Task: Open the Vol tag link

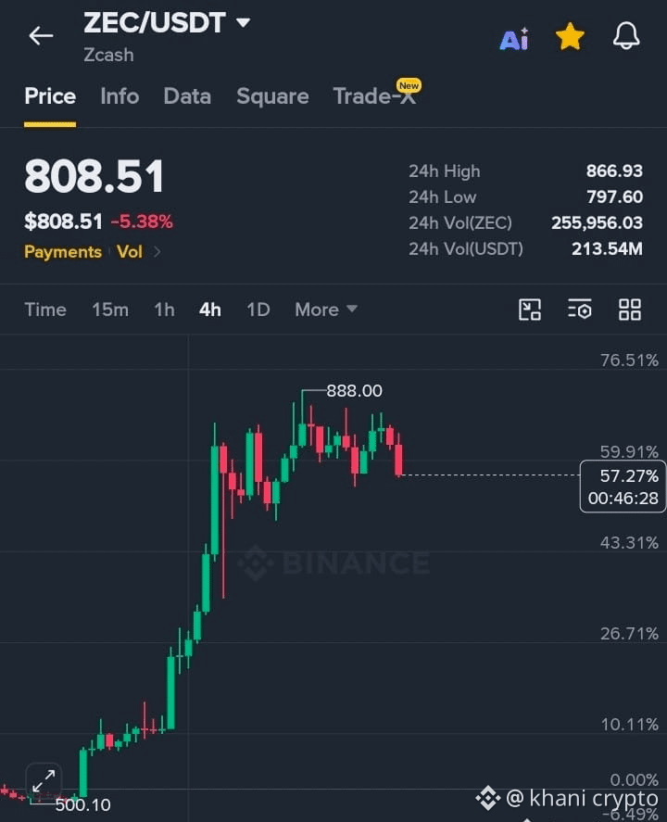Action: 130,252
